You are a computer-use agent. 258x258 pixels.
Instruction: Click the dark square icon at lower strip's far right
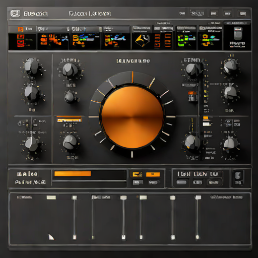tap(238, 178)
